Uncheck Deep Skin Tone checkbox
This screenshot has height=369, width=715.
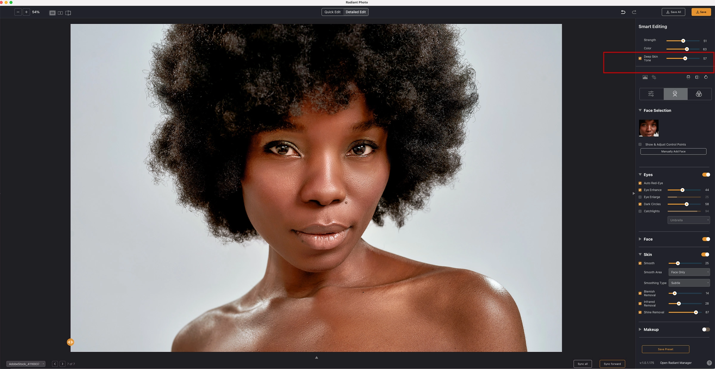[640, 58]
